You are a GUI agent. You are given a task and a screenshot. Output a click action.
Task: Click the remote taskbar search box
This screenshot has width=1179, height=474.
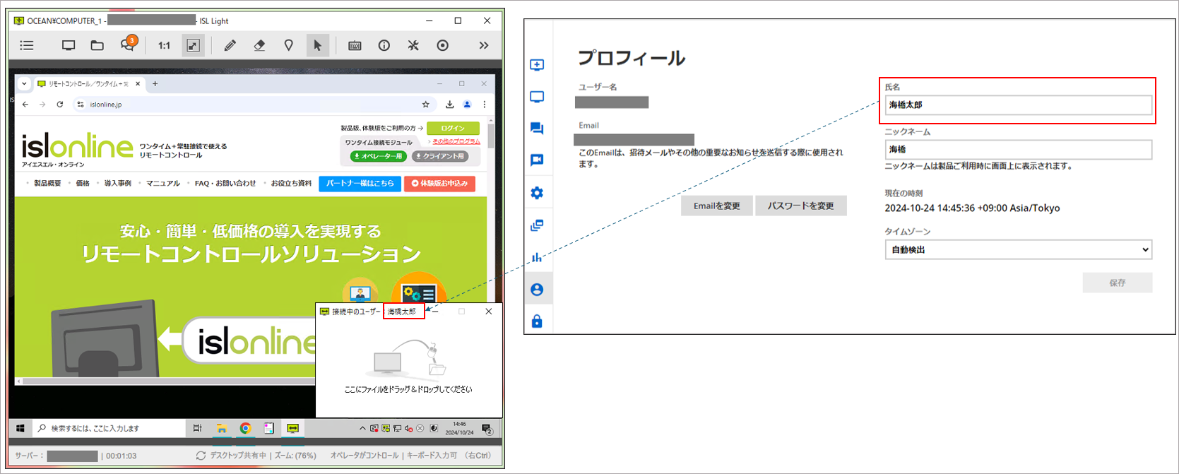pos(108,428)
